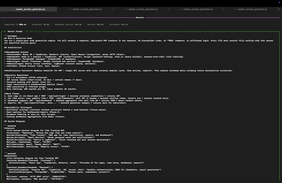This screenshot has height=183, width=282.
Task: Click the ContainerDb(postgres) line
Action: tap(60, 172)
